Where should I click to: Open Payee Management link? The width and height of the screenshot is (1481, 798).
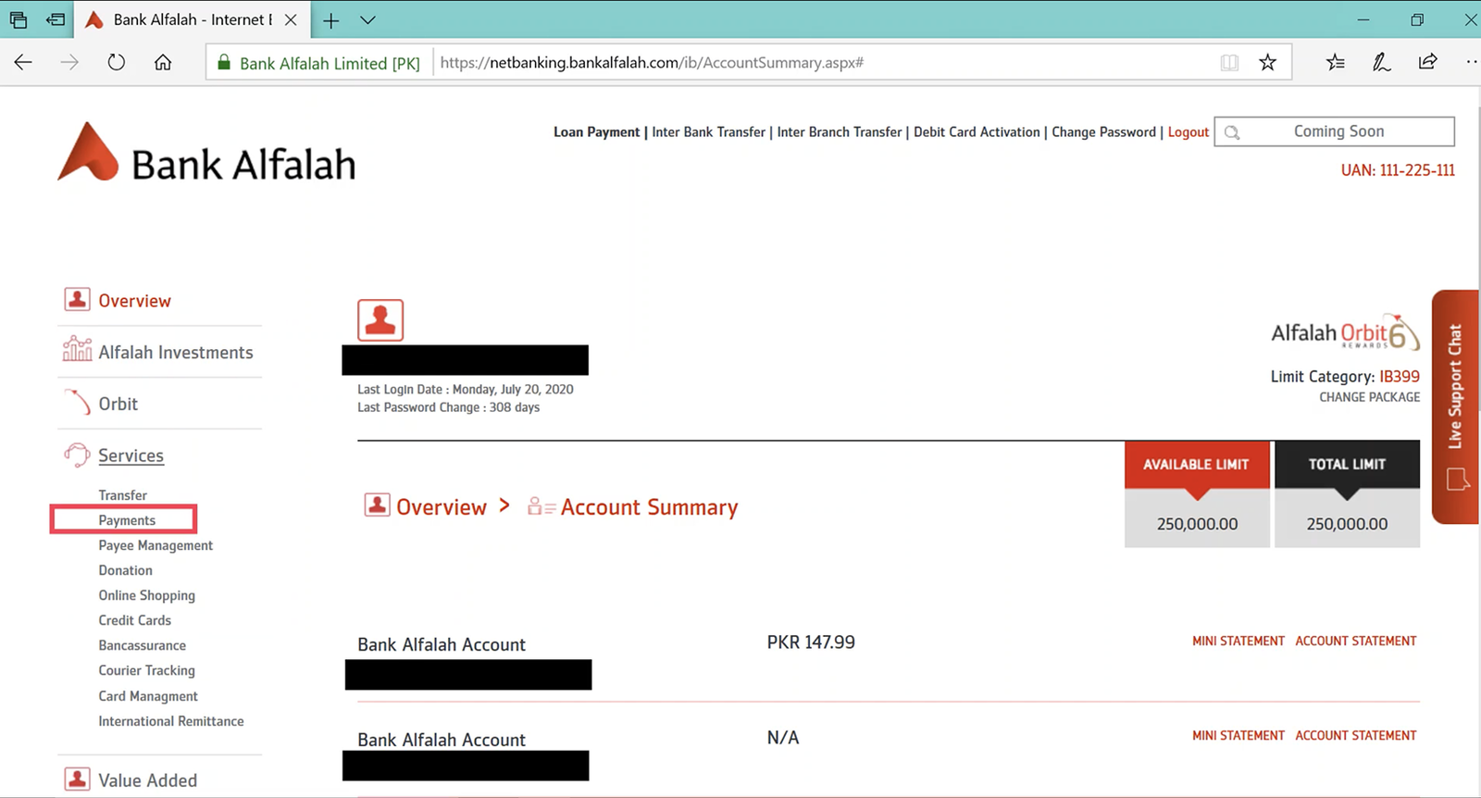(x=156, y=545)
